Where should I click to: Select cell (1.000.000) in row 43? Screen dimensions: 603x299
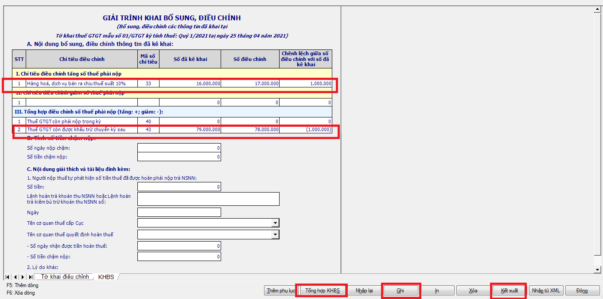point(306,129)
